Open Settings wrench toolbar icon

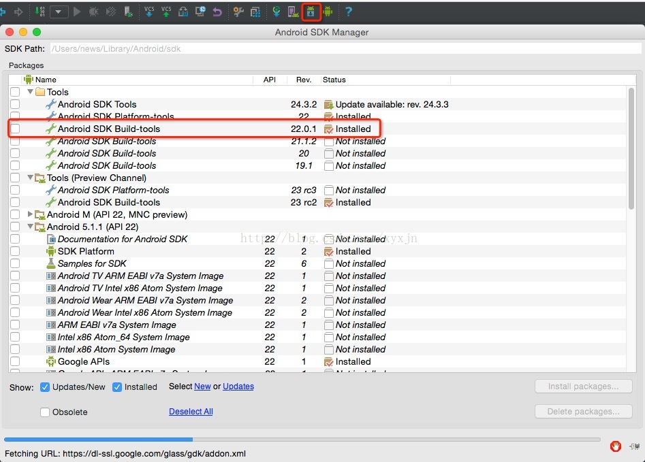pyautogui.click(x=238, y=12)
